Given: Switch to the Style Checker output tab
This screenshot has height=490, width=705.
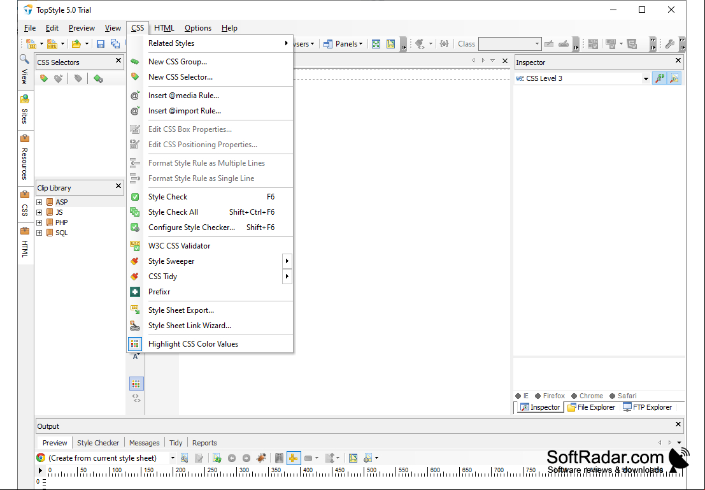Looking at the screenshot, I should (x=98, y=443).
